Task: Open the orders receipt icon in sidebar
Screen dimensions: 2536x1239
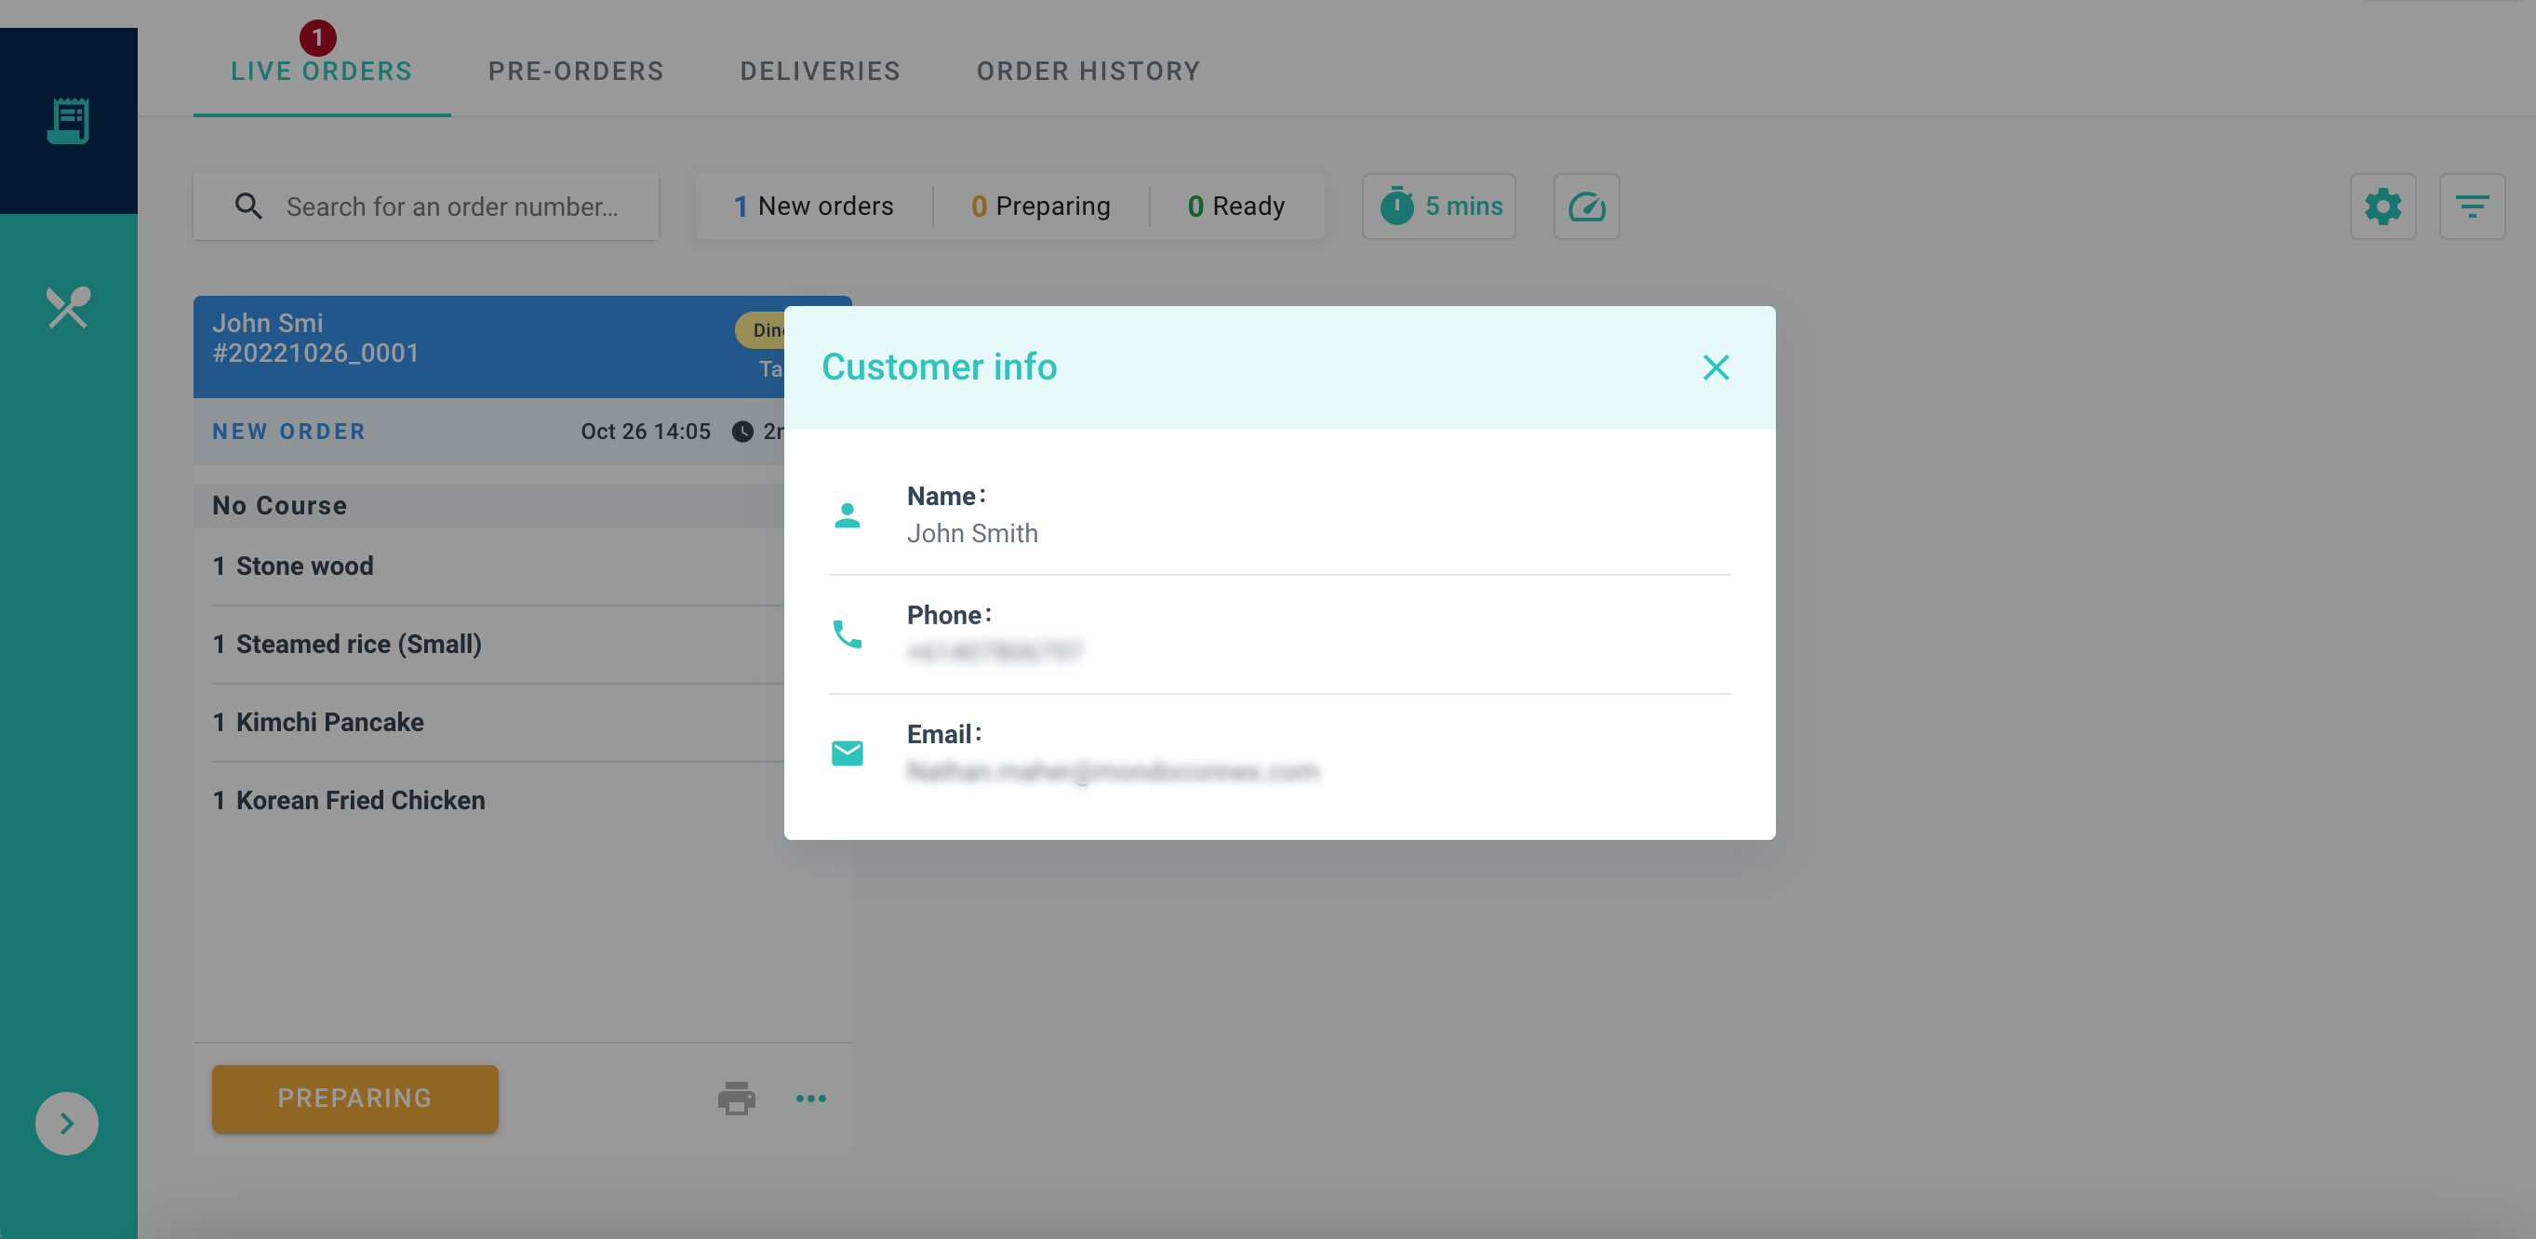Action: pos(68,120)
